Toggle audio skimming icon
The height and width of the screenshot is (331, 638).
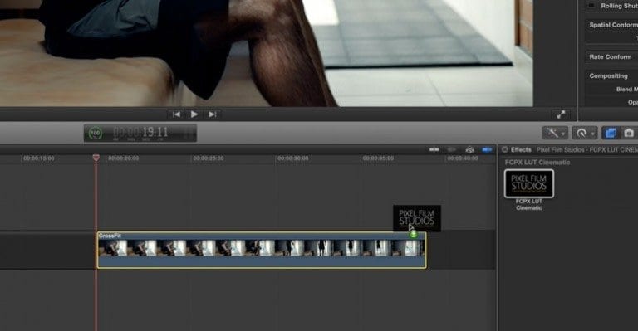pos(452,150)
